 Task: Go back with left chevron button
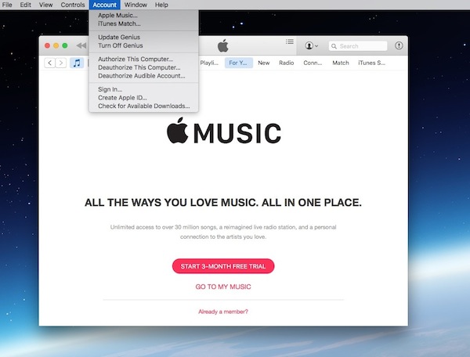50,63
